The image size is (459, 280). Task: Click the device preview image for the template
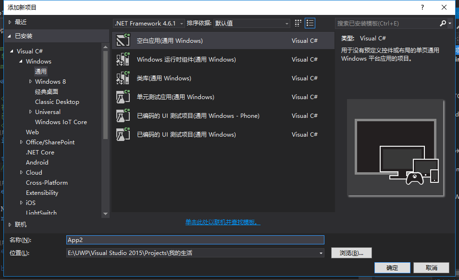click(x=396, y=148)
